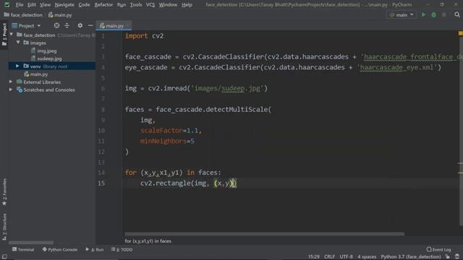Open the Window menu
This screenshot has width=463, height=260.
tap(168, 5)
